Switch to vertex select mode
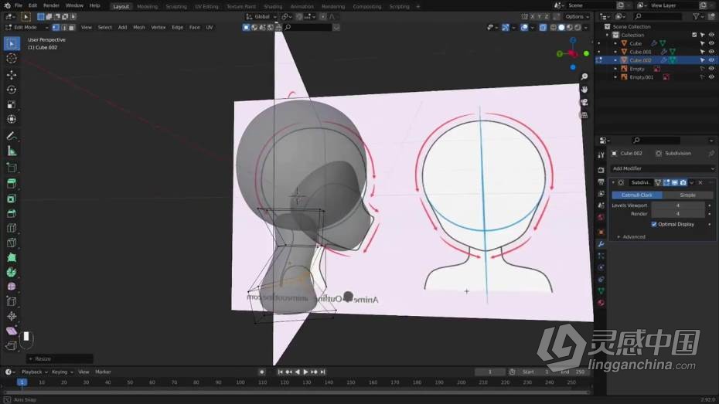Image resolution: width=719 pixels, height=404 pixels. [56, 28]
